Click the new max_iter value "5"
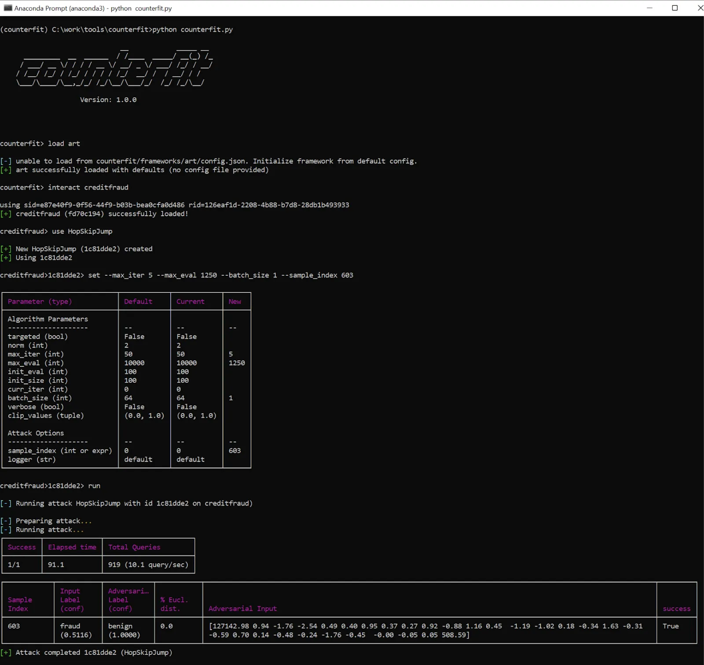Image resolution: width=704 pixels, height=665 pixels. click(x=231, y=355)
